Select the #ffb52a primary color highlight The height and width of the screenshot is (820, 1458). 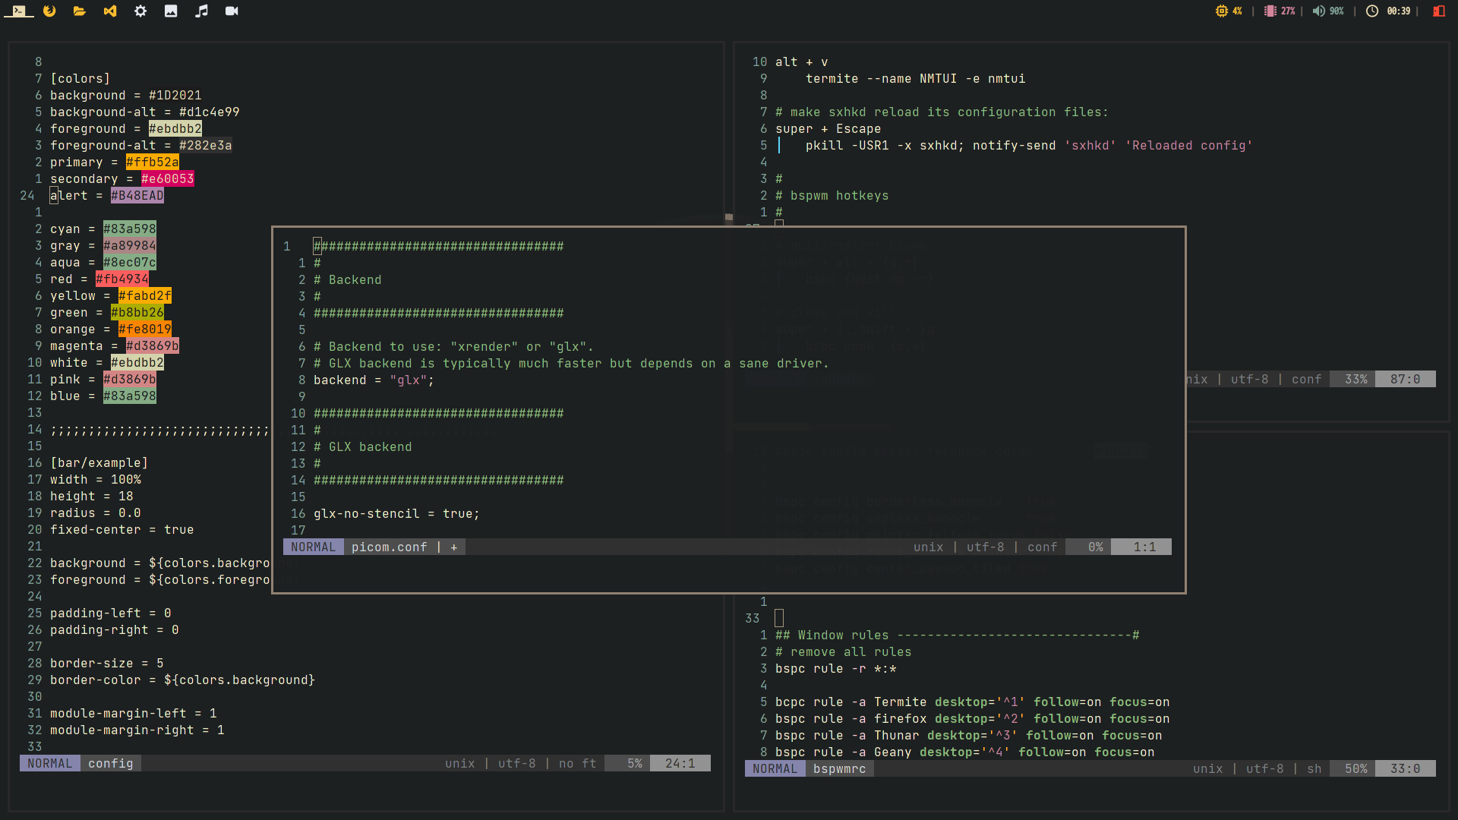(x=153, y=162)
